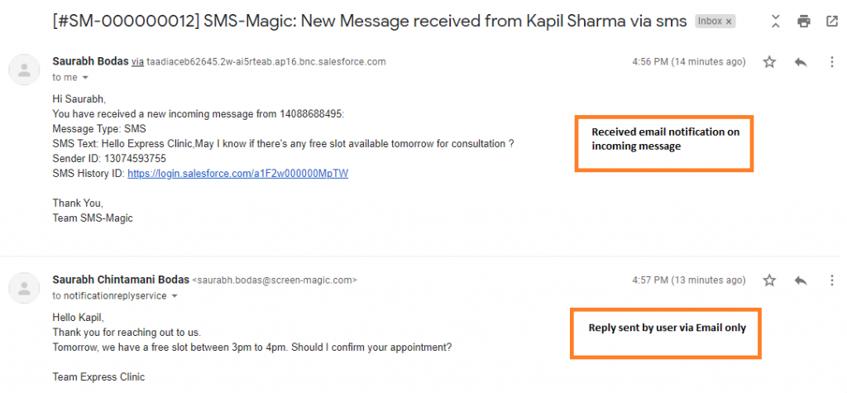Open the SMS History ID Salesforce link
Viewport: 847px width, 393px height.
237,174
